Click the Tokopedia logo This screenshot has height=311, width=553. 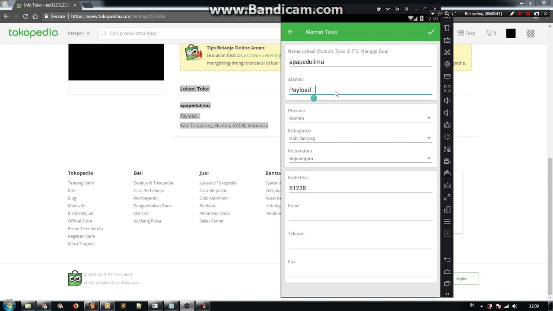click(33, 33)
